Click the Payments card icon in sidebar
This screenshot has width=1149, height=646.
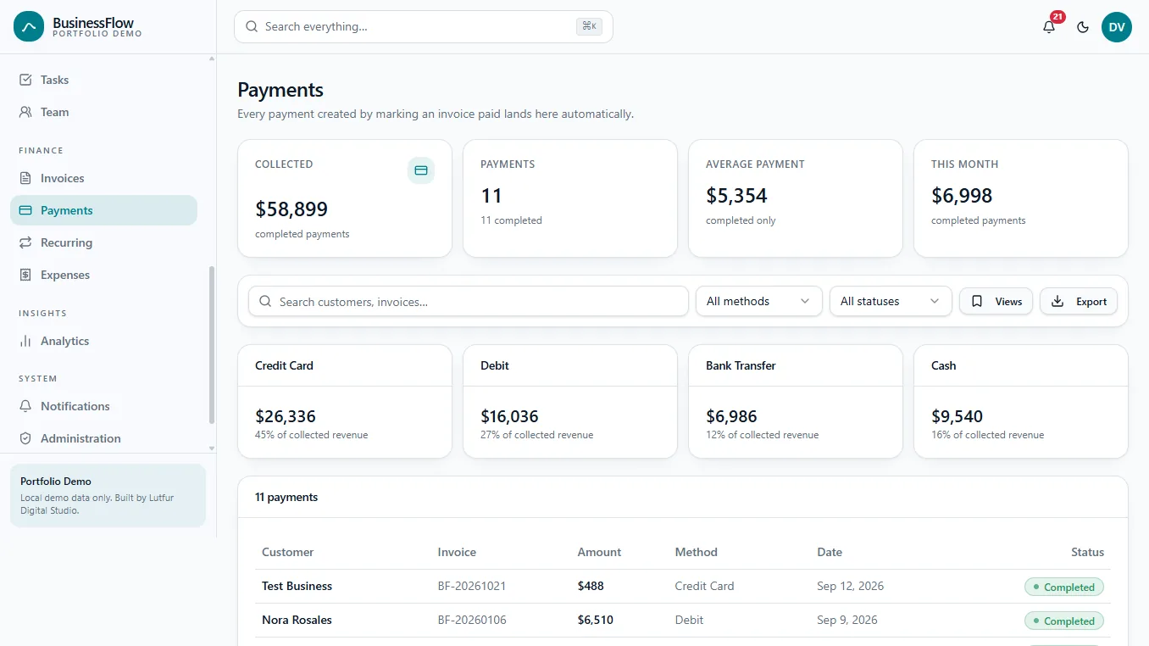[x=25, y=210]
